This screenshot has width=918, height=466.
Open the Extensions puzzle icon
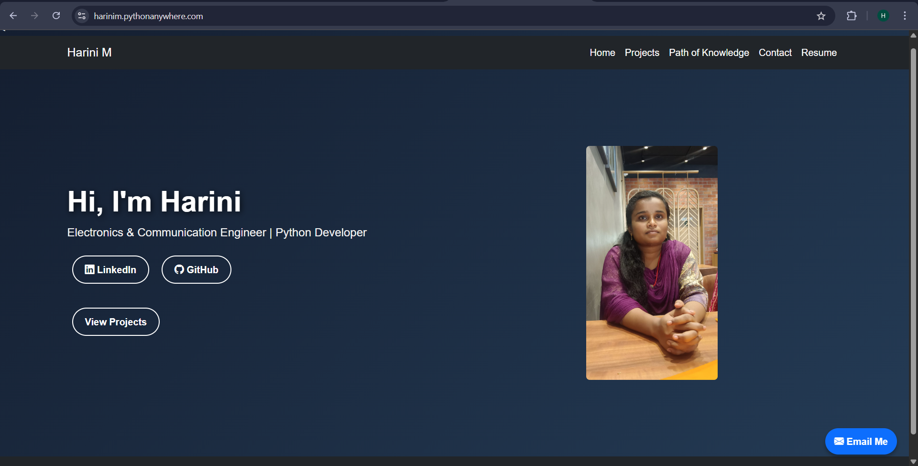coord(851,16)
